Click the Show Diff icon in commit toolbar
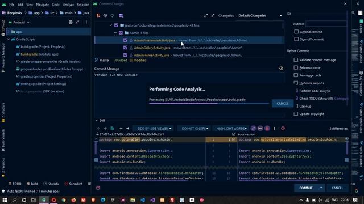Viewport: 364px width, 204px height. click(98, 15)
